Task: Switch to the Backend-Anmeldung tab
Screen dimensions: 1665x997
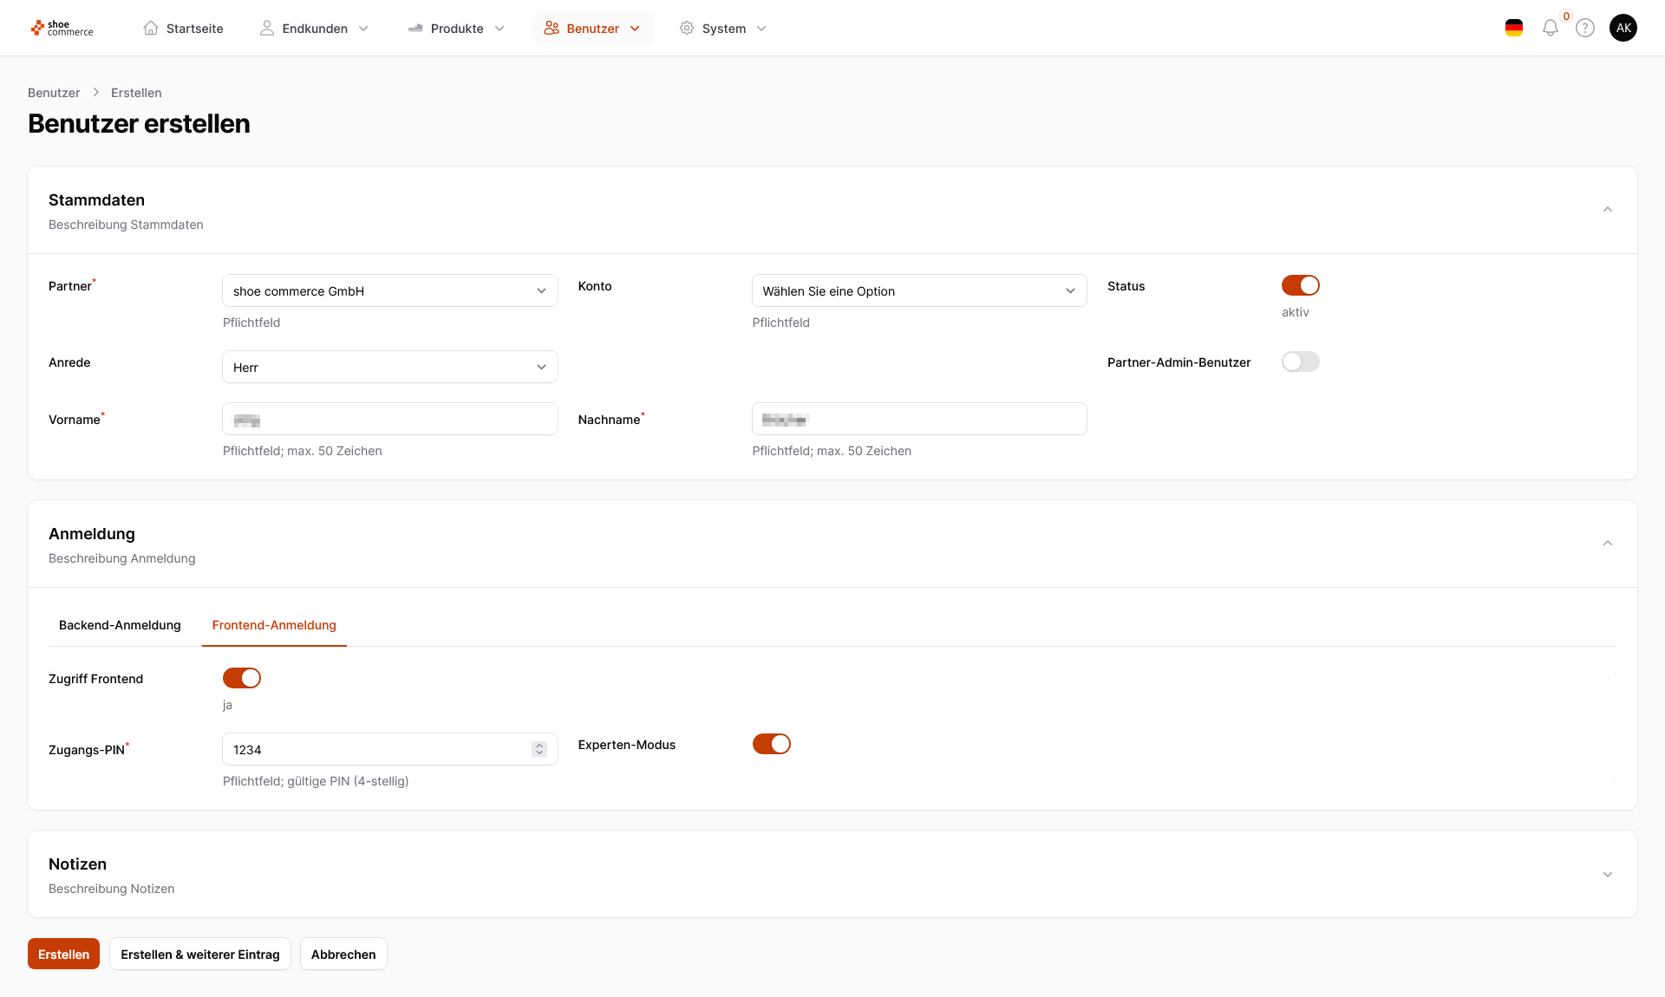Action: 120,625
